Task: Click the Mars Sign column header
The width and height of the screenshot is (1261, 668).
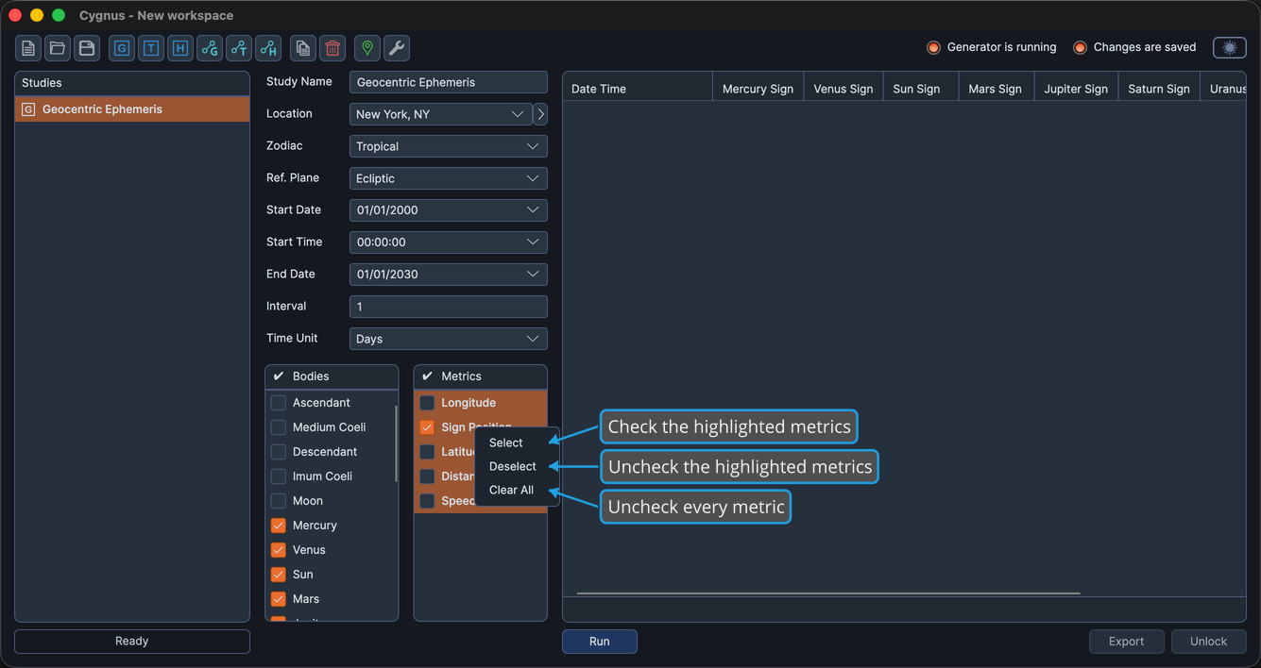Action: click(x=996, y=89)
